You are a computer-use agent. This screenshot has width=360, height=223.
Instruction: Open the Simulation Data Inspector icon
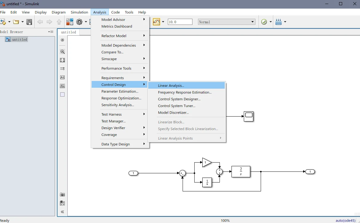156,22
